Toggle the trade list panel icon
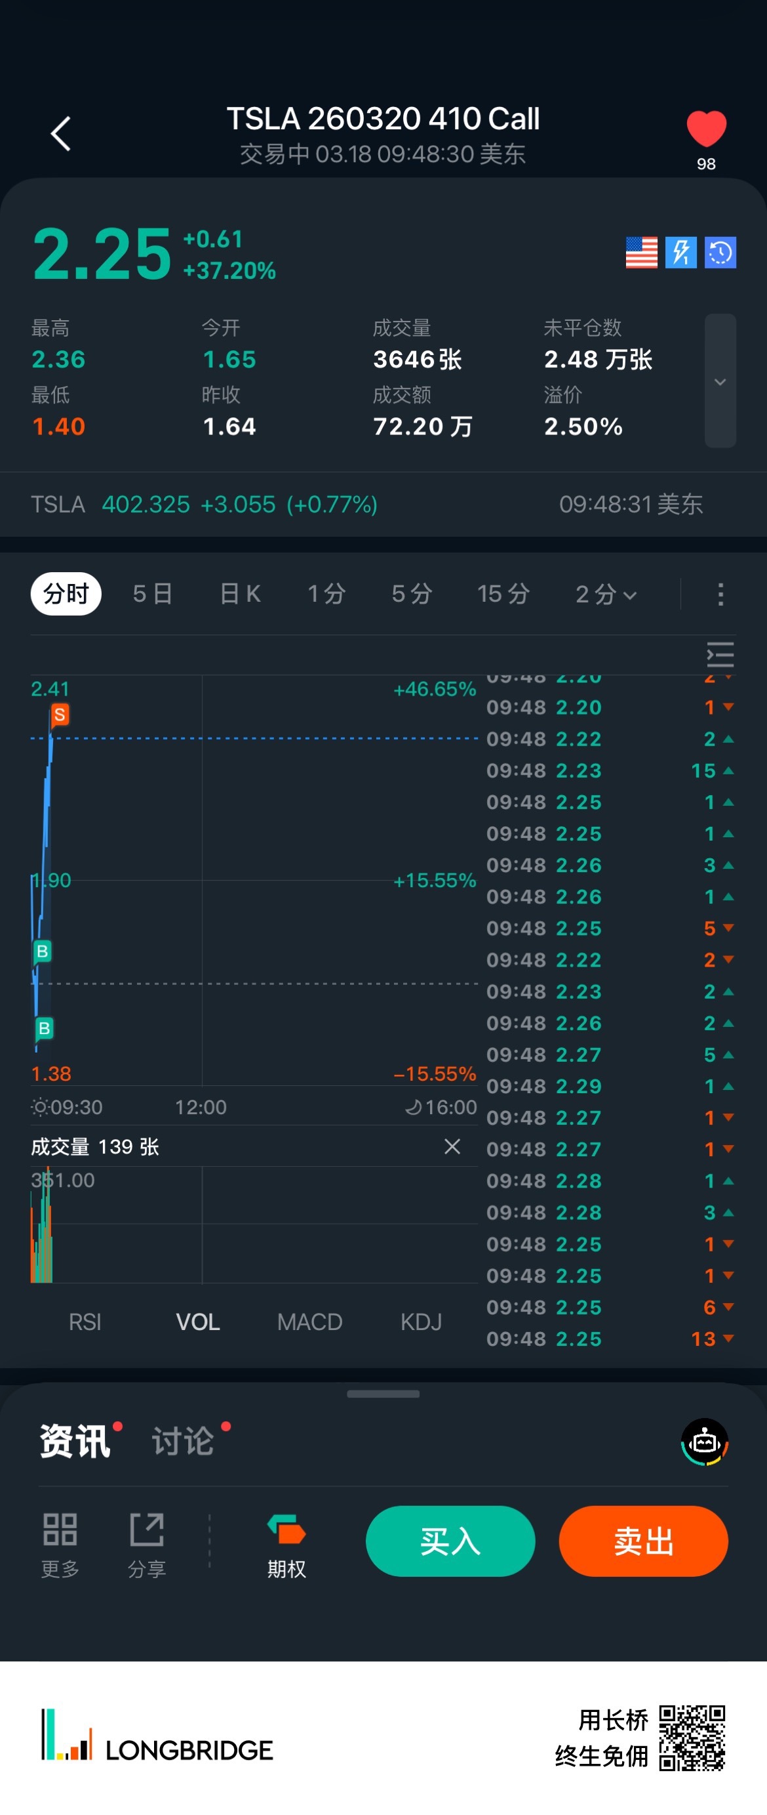The width and height of the screenshot is (767, 1815). tap(720, 655)
